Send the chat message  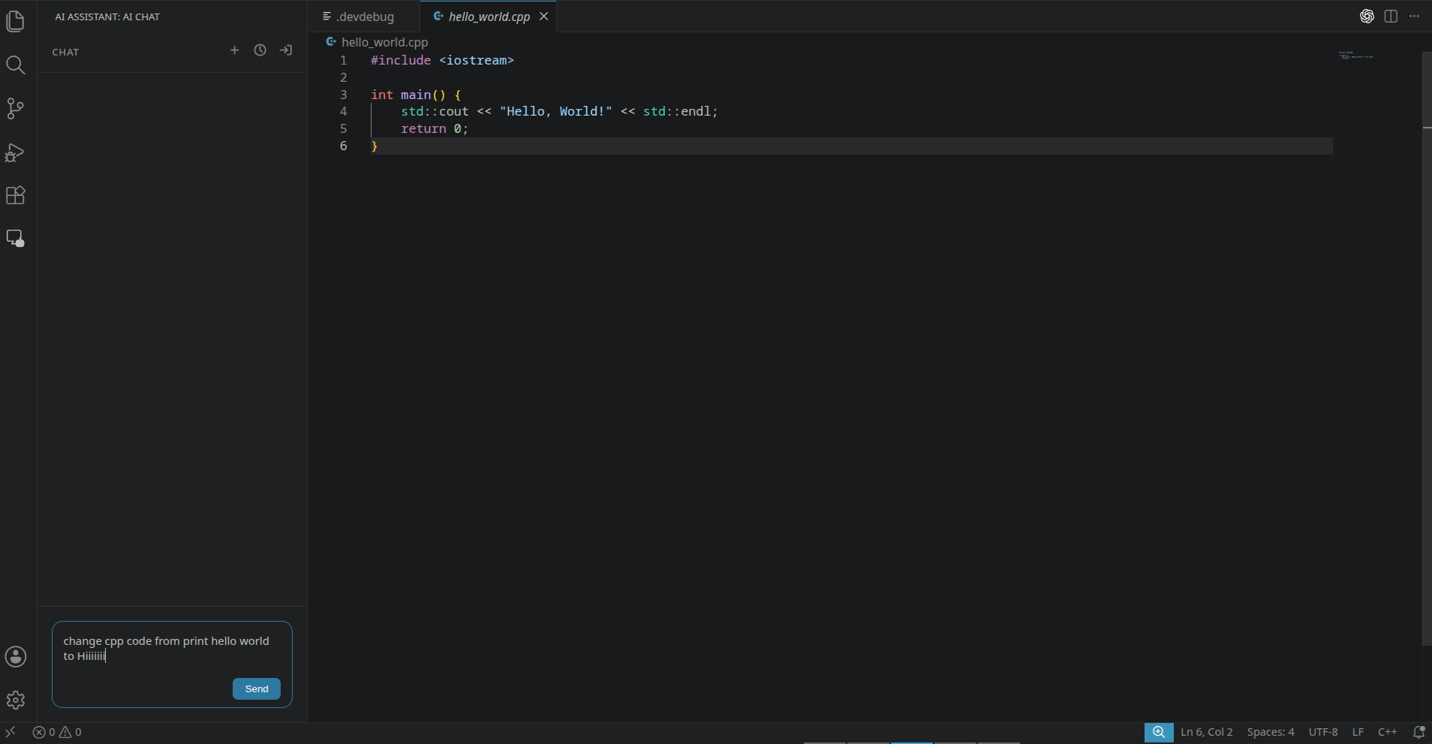click(257, 689)
